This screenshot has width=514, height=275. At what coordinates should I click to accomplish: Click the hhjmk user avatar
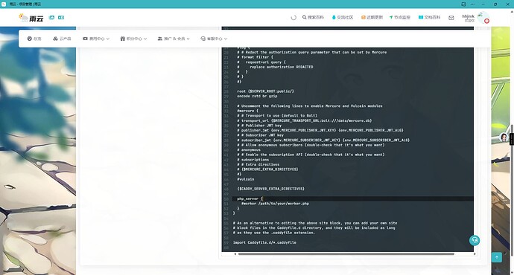point(483,17)
